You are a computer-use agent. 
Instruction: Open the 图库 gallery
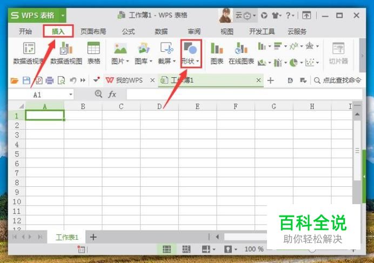click(x=143, y=53)
